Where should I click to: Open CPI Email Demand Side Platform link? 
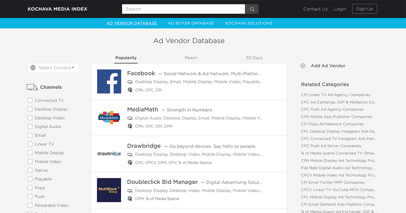339,204
